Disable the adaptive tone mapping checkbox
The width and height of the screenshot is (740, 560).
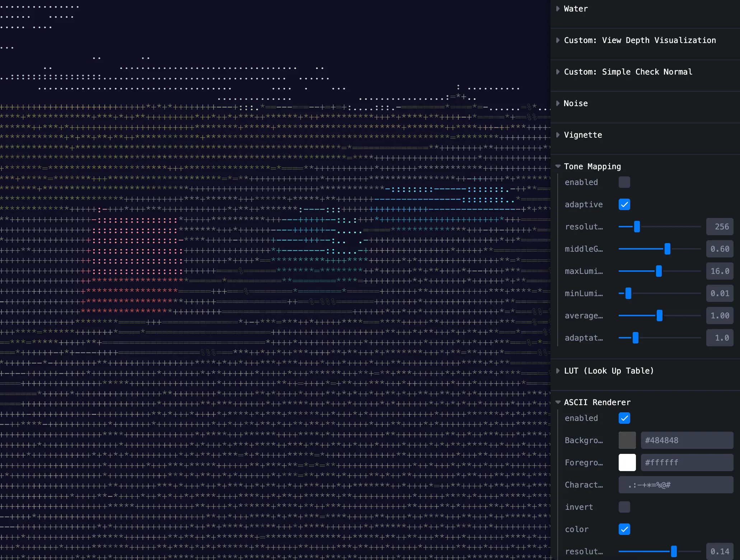click(x=624, y=204)
